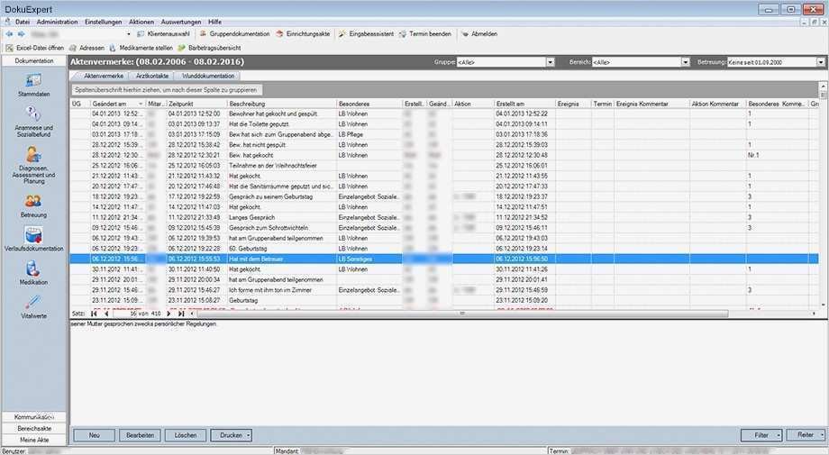Select row '60. Geburtstag'
Image resolution: width=829 pixels, height=455 pixels.
click(444, 249)
